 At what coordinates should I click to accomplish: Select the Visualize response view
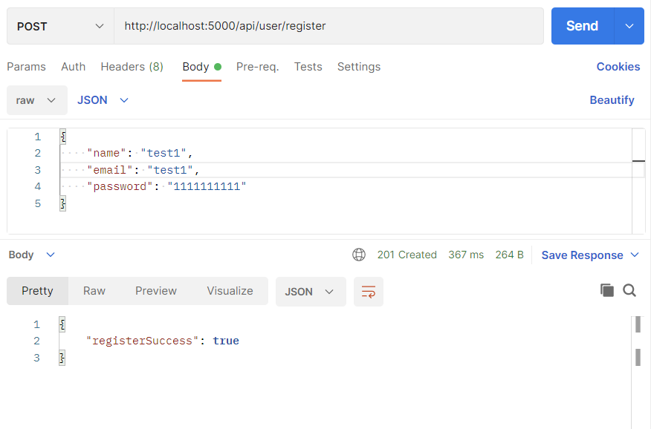click(230, 291)
